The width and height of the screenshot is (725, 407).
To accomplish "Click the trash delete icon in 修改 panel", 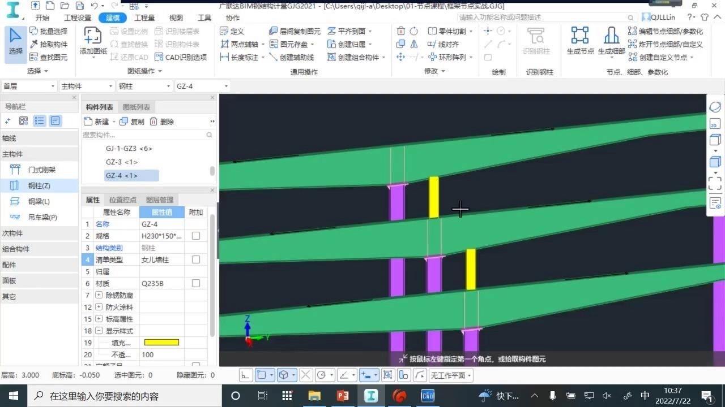I will (401, 31).
